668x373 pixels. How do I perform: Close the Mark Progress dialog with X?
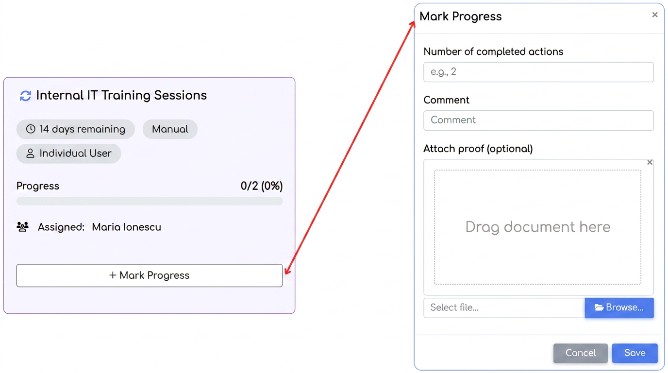click(655, 15)
